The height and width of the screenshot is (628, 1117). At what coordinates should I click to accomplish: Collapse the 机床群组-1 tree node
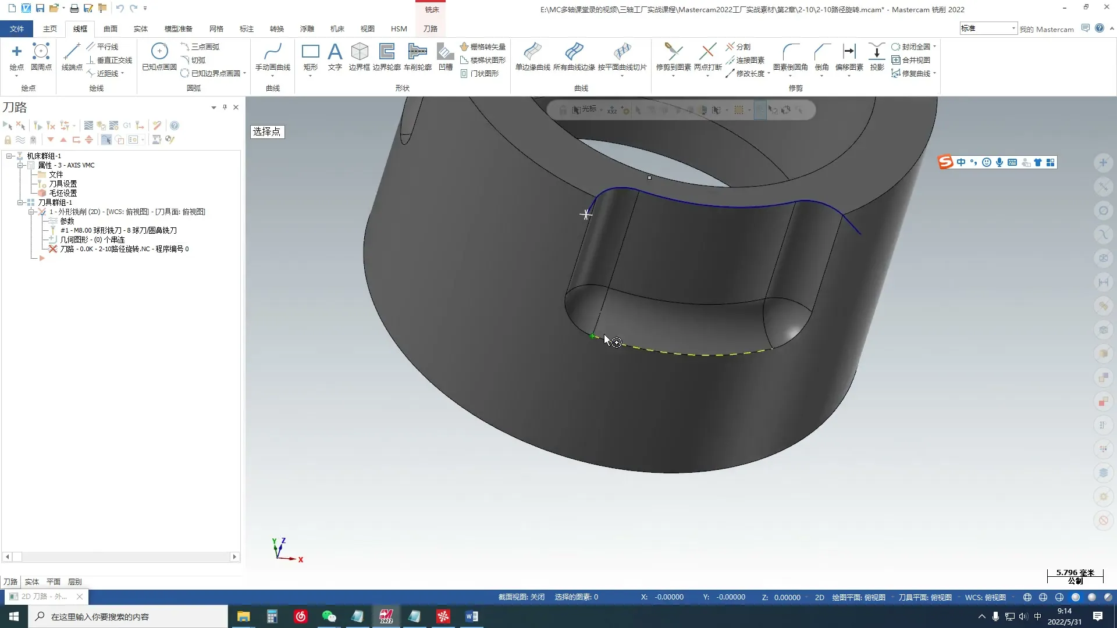pyautogui.click(x=9, y=156)
